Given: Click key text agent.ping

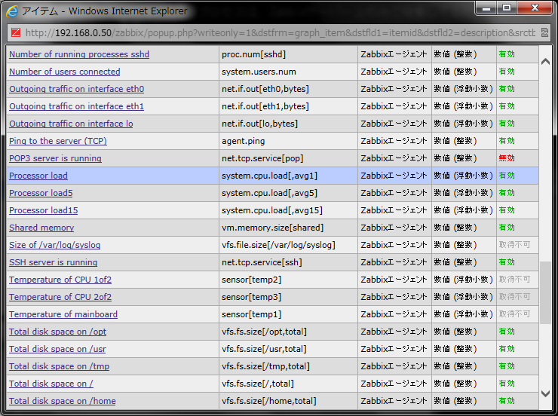Looking at the screenshot, I should pyautogui.click(x=243, y=141).
